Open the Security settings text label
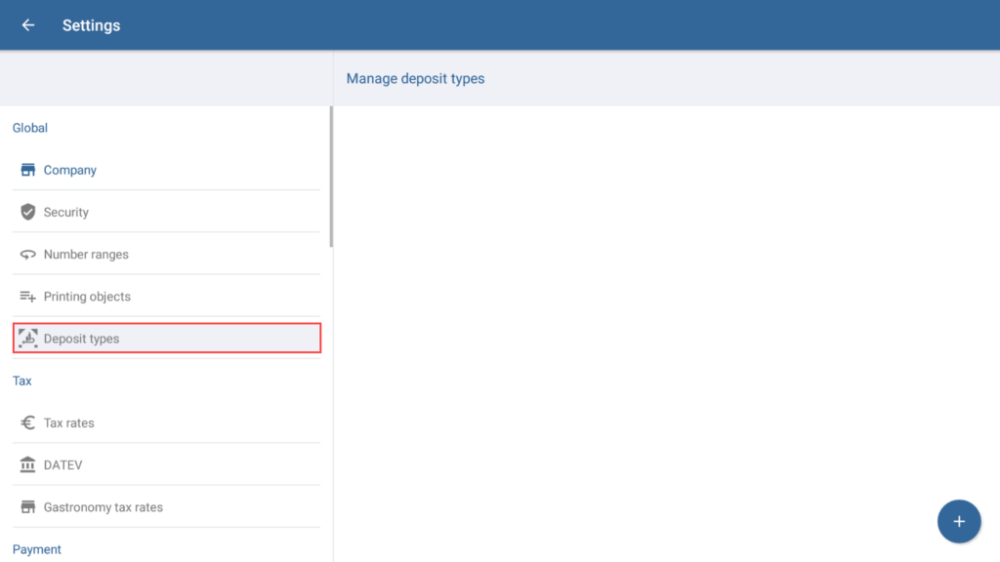 tap(66, 212)
